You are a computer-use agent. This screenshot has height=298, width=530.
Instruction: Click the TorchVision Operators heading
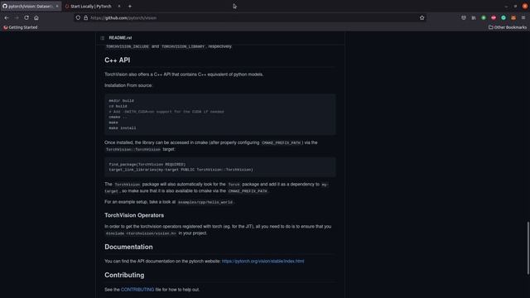point(134,215)
